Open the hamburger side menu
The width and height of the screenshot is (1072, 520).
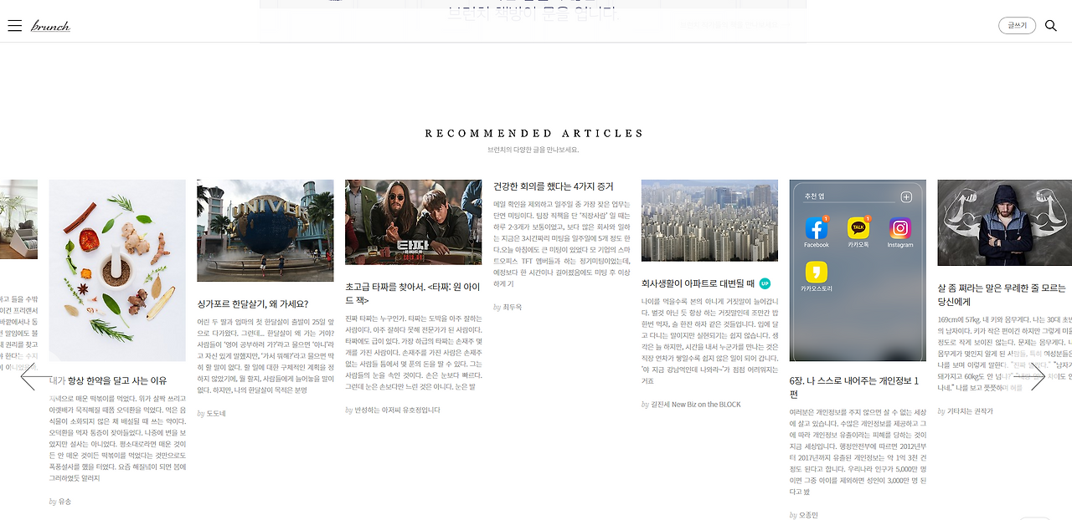(14, 26)
